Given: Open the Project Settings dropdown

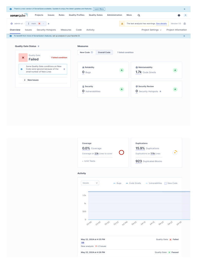Looking at the screenshot, I should click(x=151, y=30).
